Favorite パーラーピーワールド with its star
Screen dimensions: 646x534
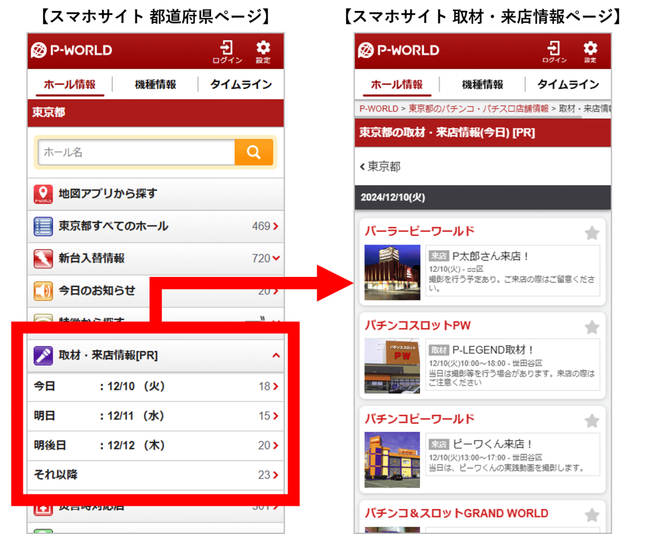(x=592, y=233)
